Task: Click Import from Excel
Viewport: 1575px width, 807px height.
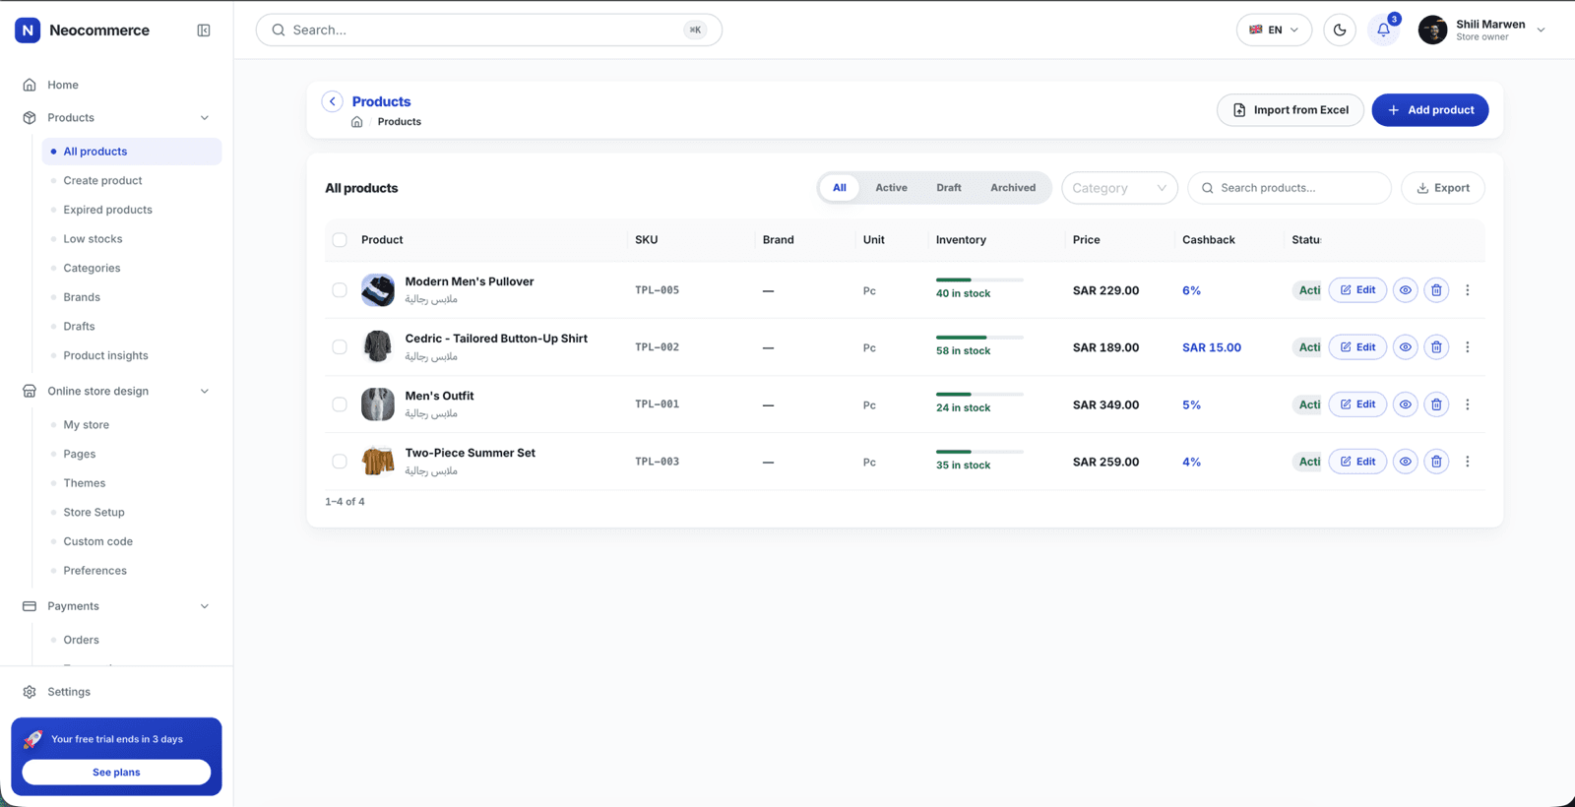Action: 1291,110
